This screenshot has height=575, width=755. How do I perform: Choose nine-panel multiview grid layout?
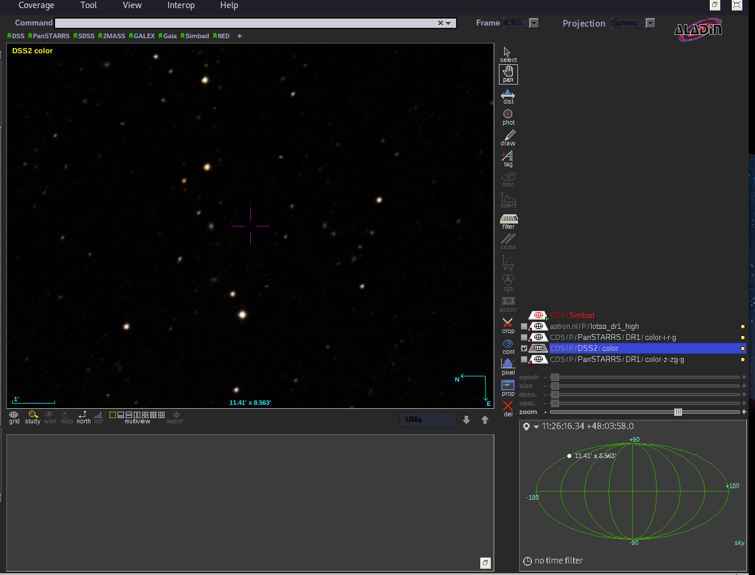coord(154,415)
